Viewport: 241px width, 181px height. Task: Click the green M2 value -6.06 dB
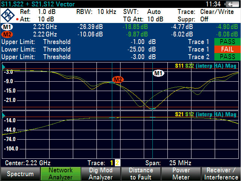227,34
